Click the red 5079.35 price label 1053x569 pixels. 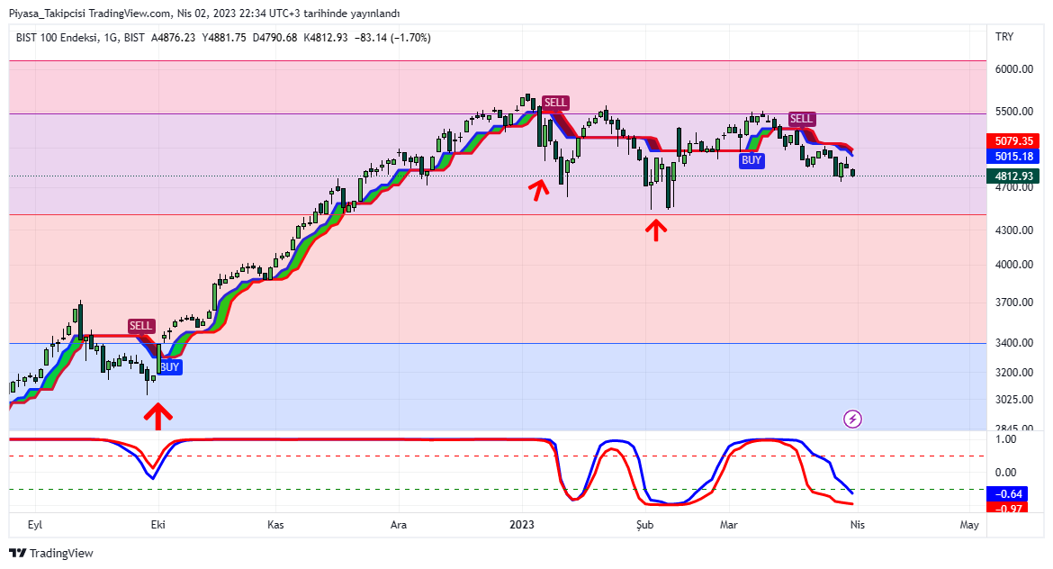(x=1012, y=141)
